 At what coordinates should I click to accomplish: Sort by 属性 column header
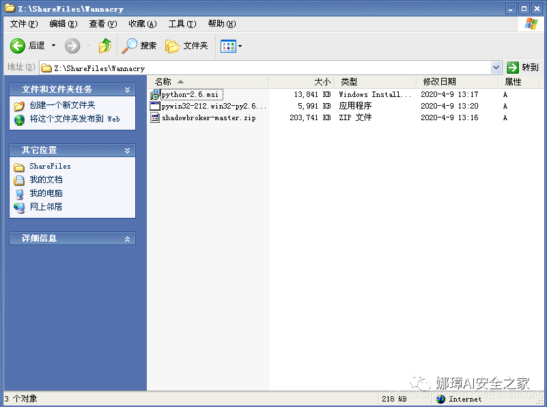pyautogui.click(x=519, y=82)
